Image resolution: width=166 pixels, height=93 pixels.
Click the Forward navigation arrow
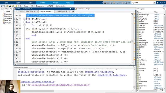click(4, 6)
